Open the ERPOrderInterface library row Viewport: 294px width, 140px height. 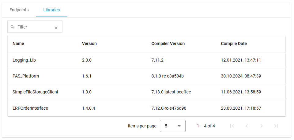click(30, 108)
